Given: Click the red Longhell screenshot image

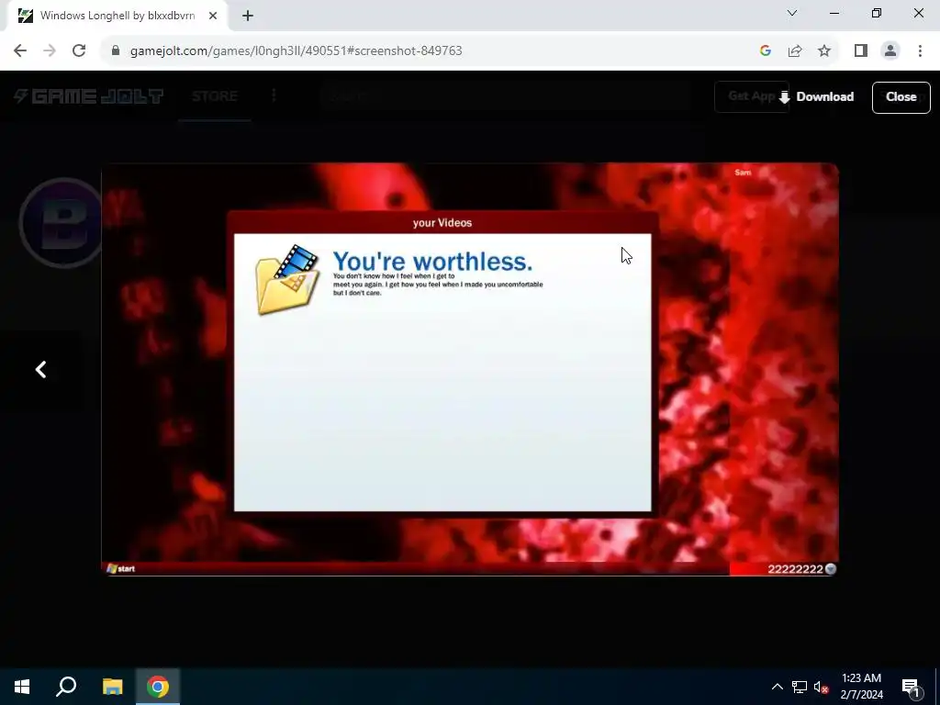Looking at the screenshot, I should 470,369.
